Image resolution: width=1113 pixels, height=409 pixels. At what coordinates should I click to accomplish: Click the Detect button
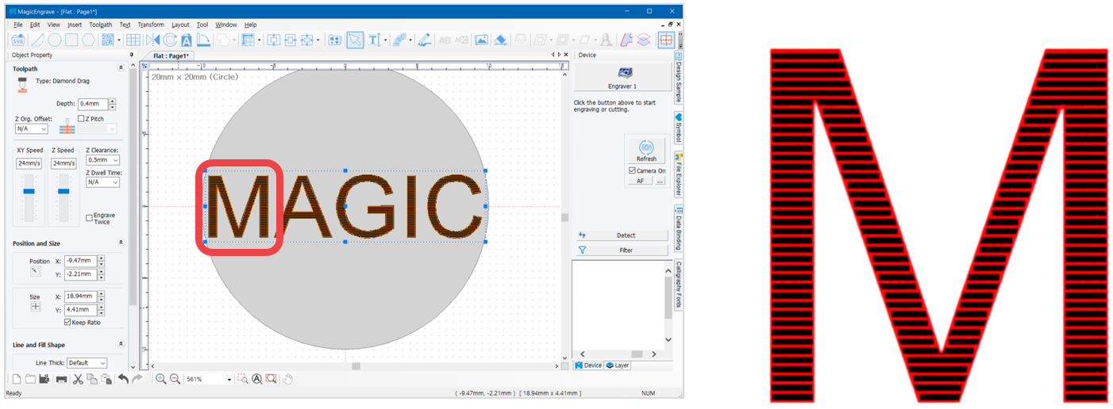pos(622,235)
